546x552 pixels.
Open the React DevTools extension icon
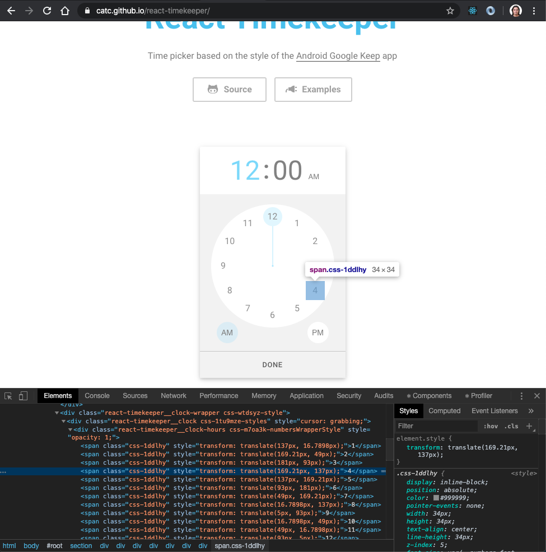coord(473,11)
